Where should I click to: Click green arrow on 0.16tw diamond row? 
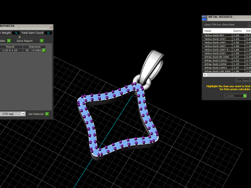[x=44, y=51]
